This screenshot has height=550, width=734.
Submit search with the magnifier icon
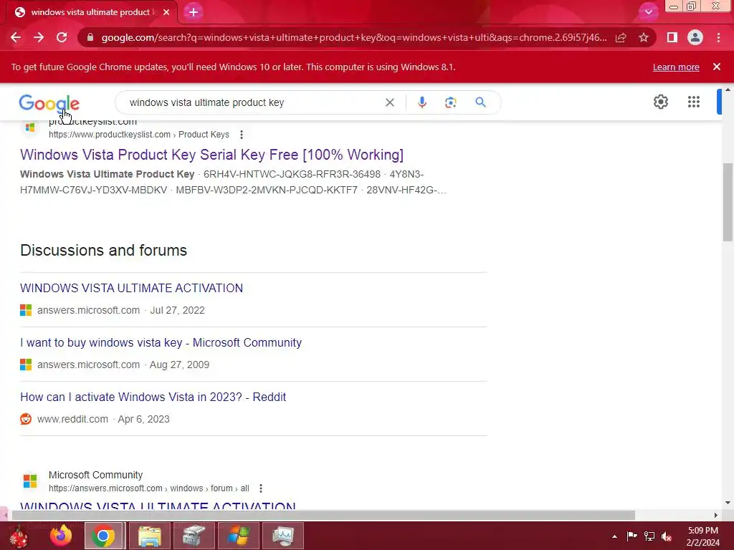480,102
